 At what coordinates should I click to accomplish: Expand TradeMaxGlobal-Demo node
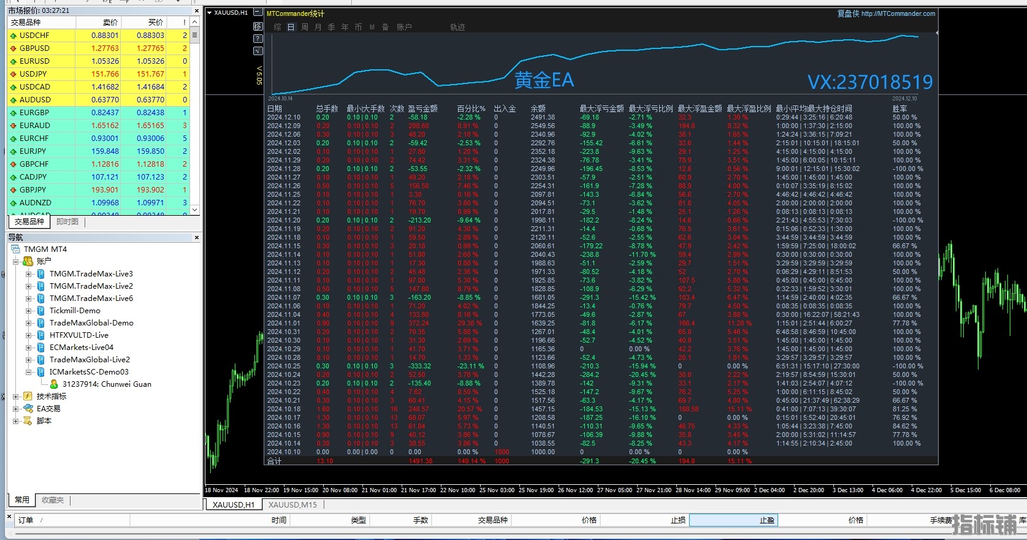point(28,323)
